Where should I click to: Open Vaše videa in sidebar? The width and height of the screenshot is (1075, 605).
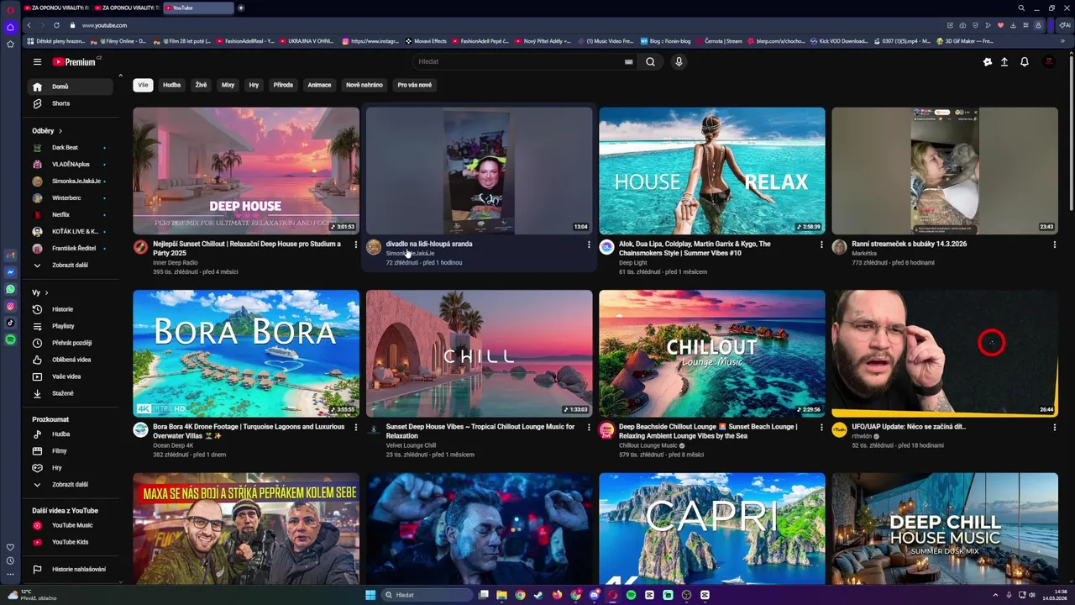(67, 376)
